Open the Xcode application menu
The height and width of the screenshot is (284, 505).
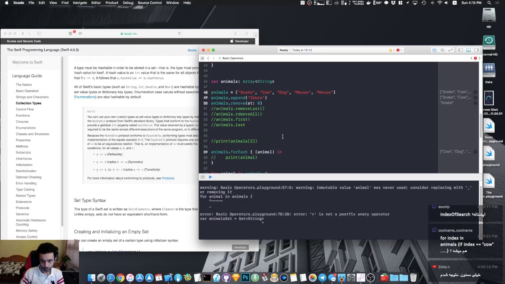(x=18, y=3)
